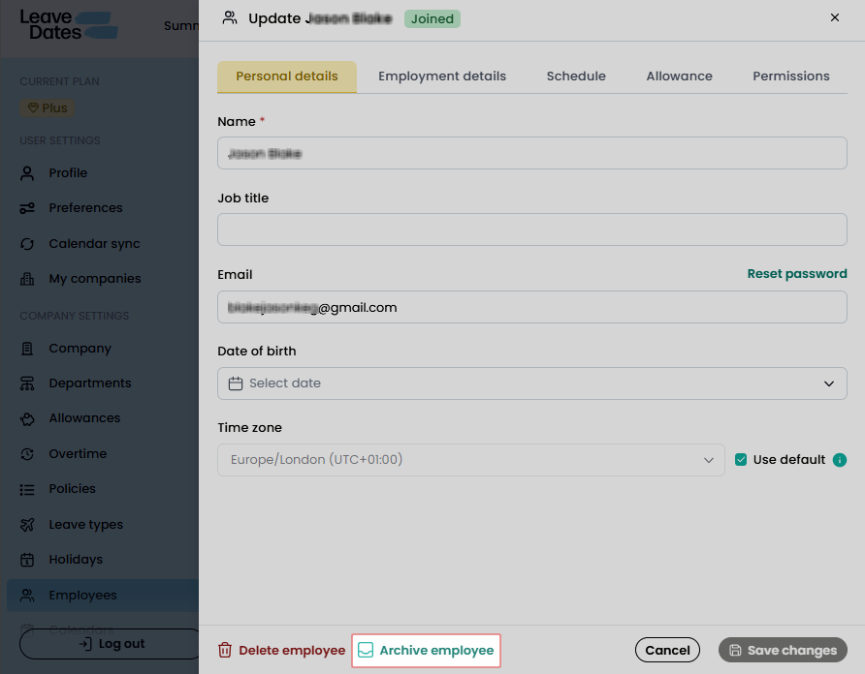
Task: Click the Company building icon
Action: point(27,349)
